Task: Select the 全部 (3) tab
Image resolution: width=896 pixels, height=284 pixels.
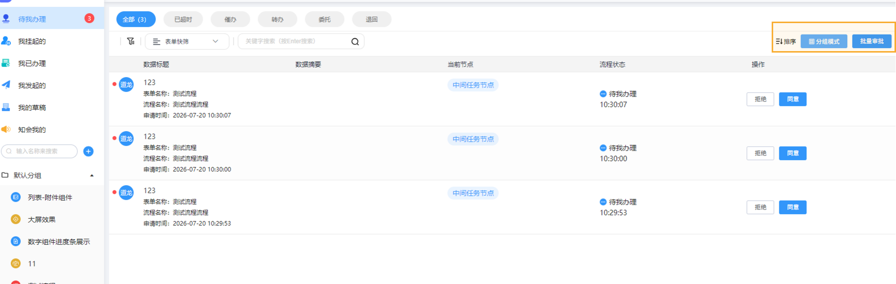Action: 136,19
